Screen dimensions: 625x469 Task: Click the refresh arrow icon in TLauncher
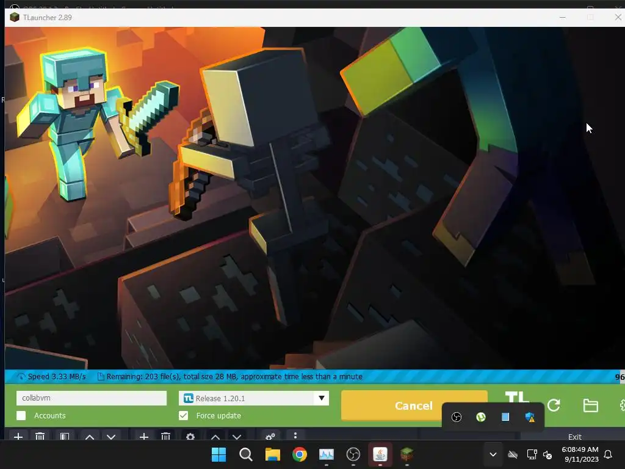[x=554, y=405]
